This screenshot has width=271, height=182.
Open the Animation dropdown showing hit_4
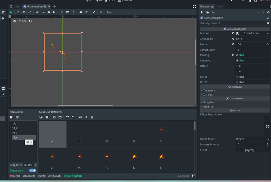(252, 39)
